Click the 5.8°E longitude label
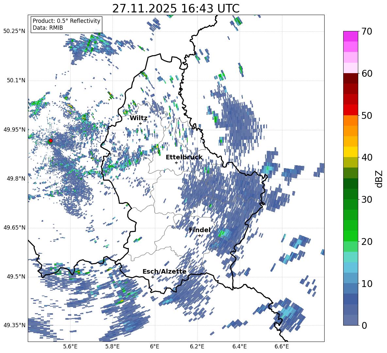The image size is (387, 353). point(112,346)
